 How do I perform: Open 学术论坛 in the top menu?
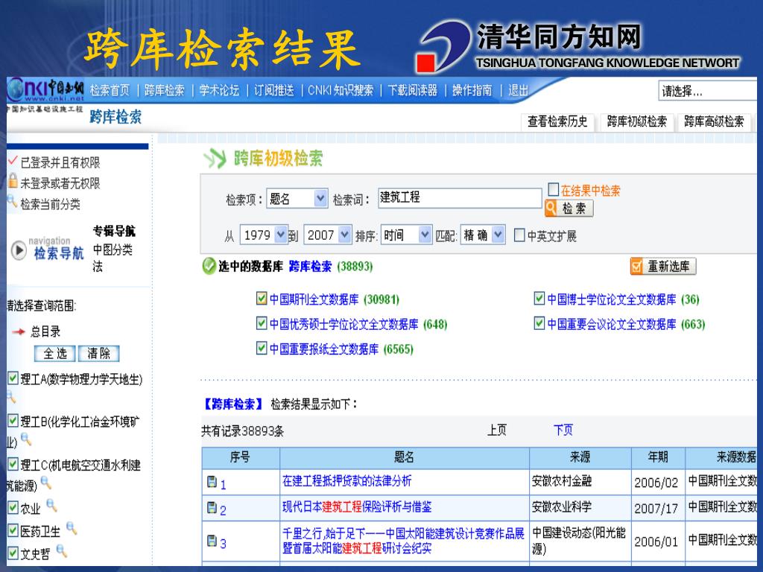click(219, 90)
